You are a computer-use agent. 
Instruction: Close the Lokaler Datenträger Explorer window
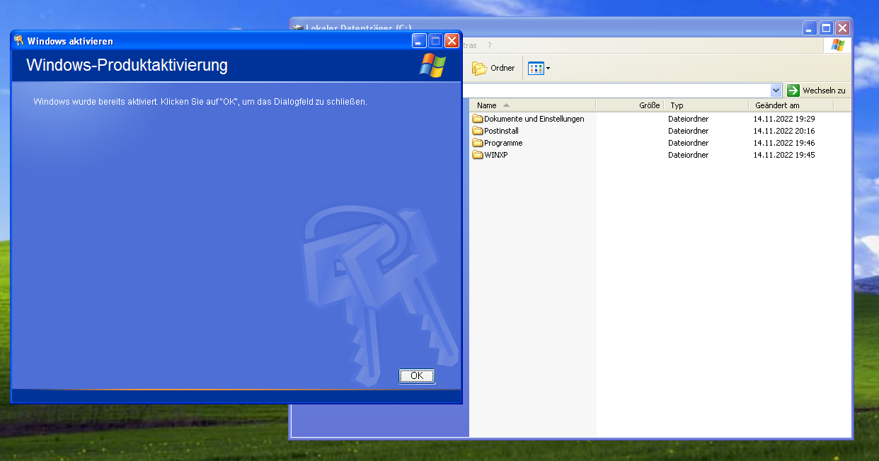[842, 28]
